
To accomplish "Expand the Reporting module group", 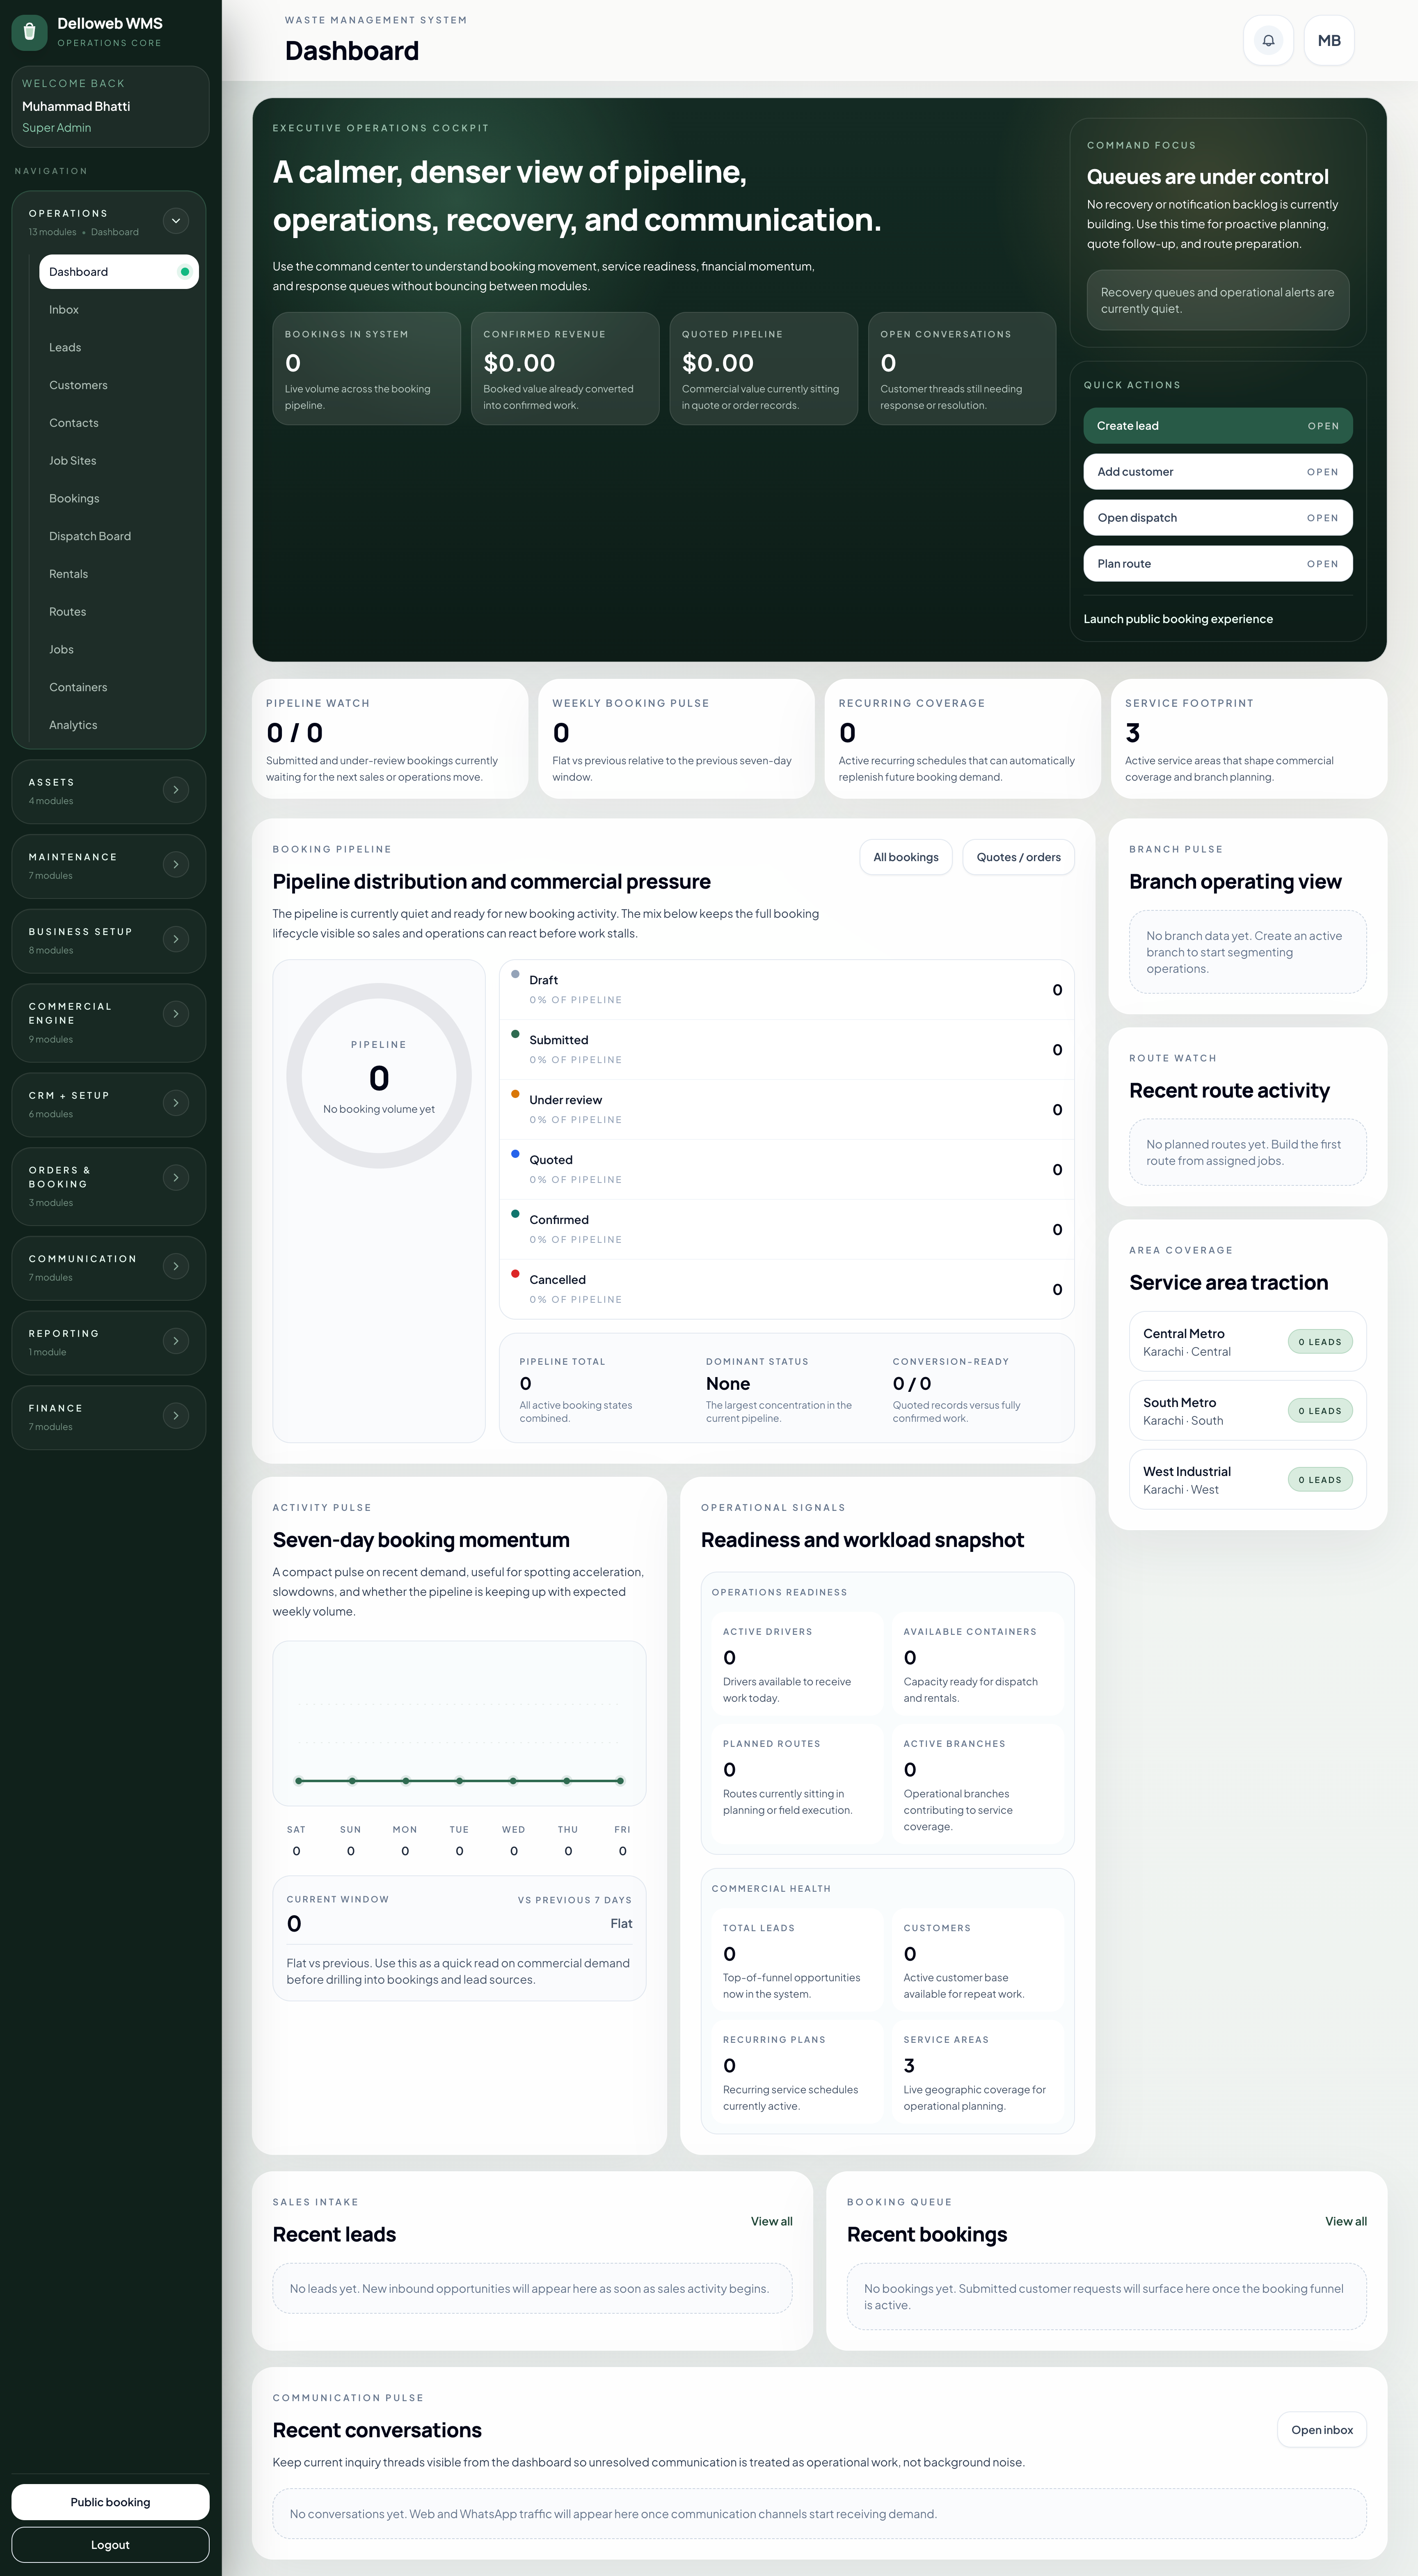I will (176, 1341).
